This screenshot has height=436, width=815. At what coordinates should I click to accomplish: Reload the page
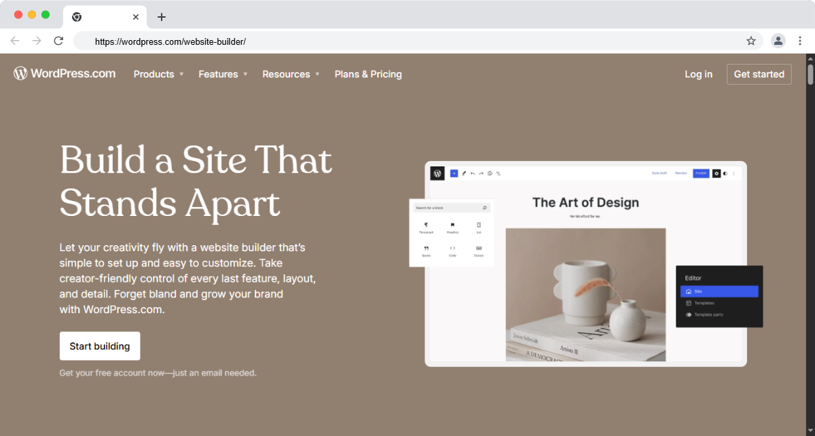pos(58,41)
